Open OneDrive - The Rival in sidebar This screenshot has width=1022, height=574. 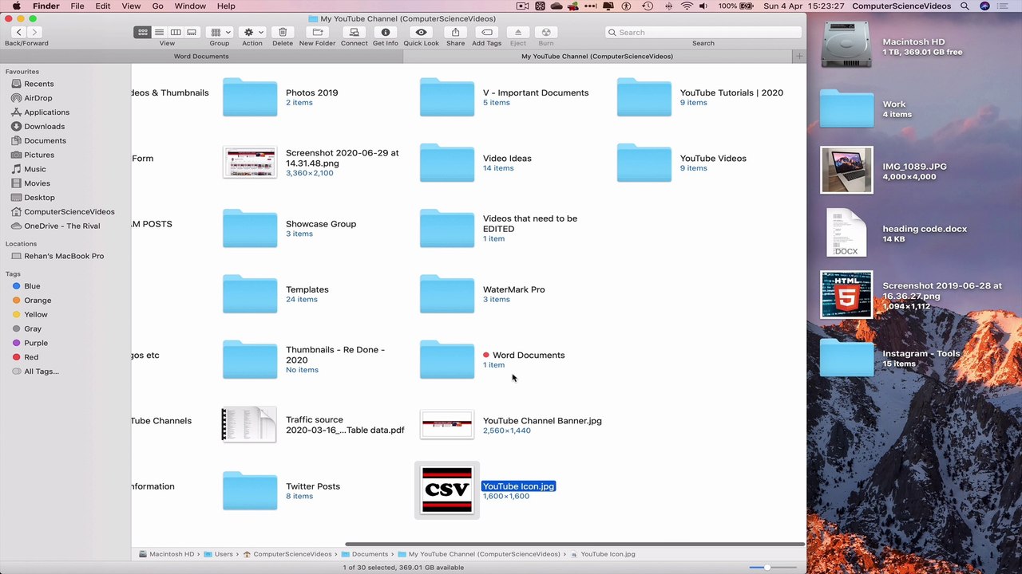(62, 226)
